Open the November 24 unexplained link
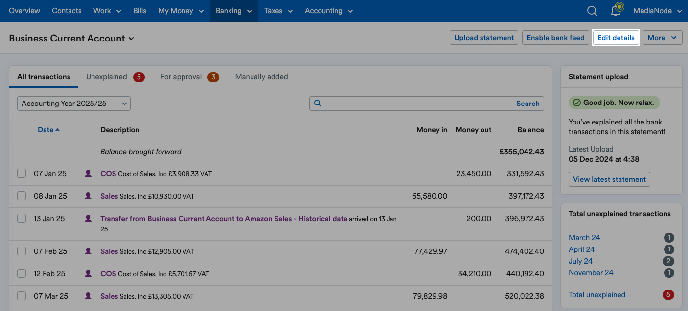Viewport: 688px width, 311px height. click(591, 273)
